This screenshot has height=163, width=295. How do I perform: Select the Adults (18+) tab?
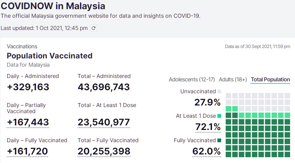(x=233, y=80)
